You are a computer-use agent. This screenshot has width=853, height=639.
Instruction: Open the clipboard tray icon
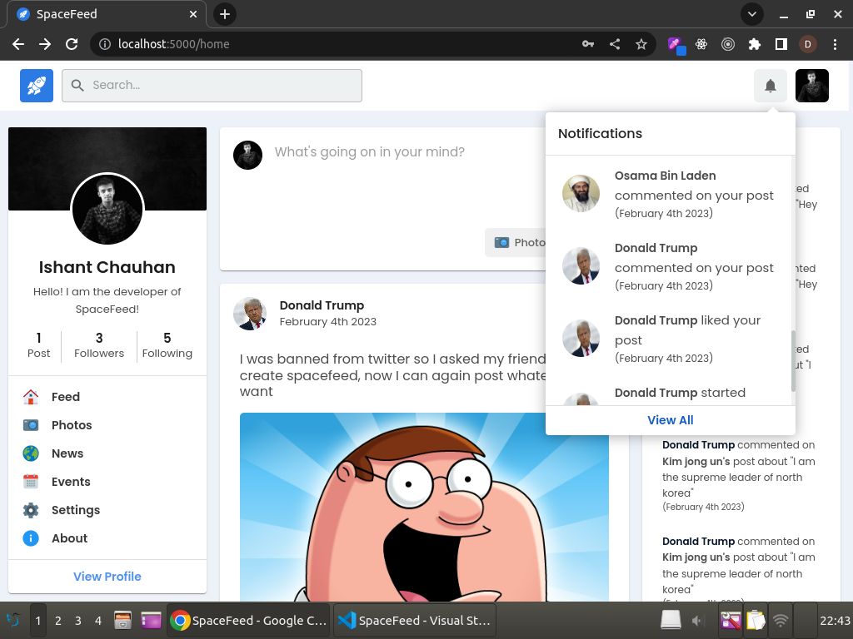(756, 620)
